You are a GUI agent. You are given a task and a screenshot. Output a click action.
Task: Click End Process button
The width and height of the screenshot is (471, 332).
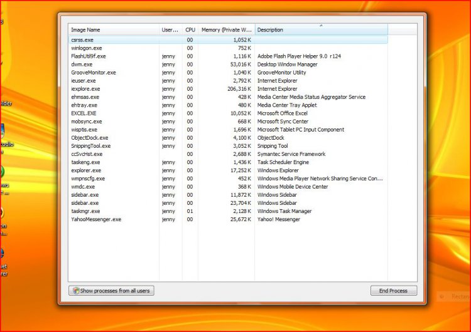(x=394, y=291)
